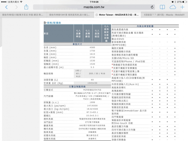Viewport: 188px width, 141px height.
Task: Select the 七人座頂級安全影音旗艦 column header
Action: point(106,33)
